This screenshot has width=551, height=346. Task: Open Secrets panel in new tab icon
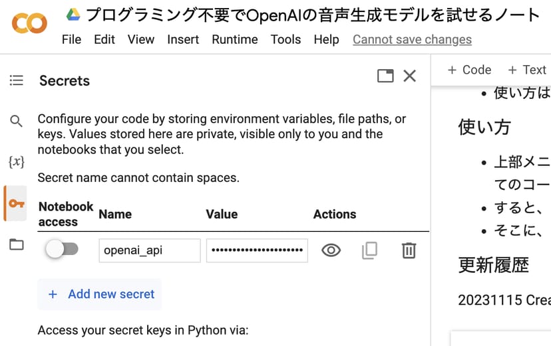click(385, 76)
